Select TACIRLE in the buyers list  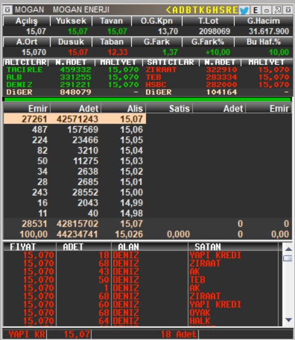24,70
